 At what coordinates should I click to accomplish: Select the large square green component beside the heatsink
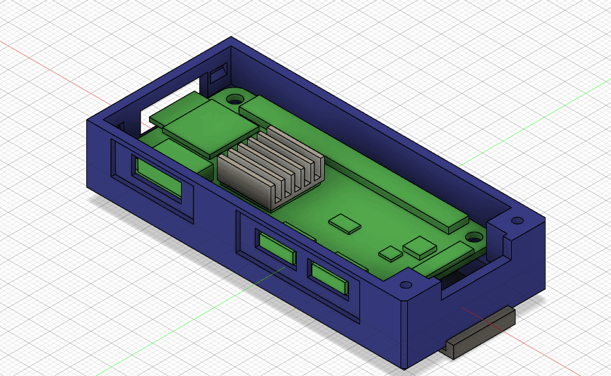tap(210, 129)
